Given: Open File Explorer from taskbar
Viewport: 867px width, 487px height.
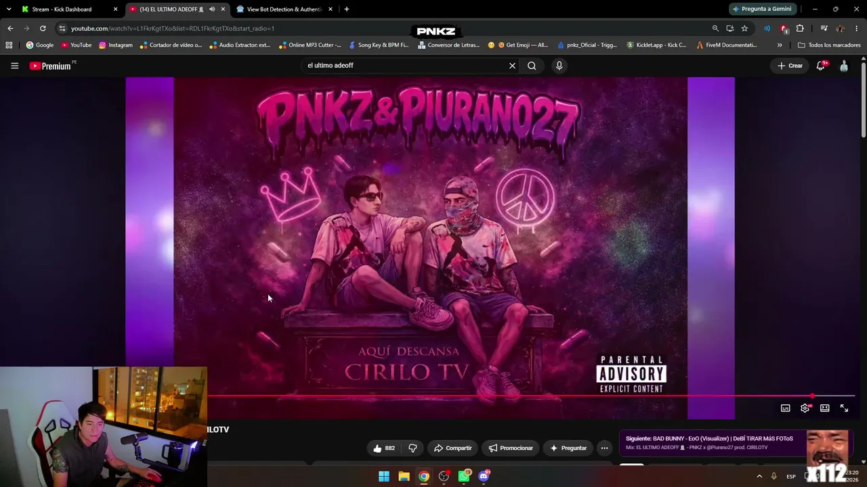Looking at the screenshot, I should (x=404, y=476).
